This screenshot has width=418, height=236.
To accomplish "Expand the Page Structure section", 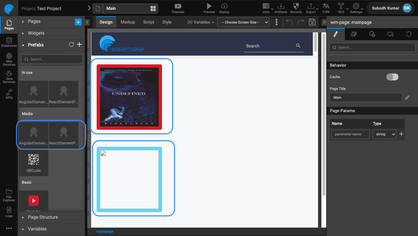I will pos(43,217).
